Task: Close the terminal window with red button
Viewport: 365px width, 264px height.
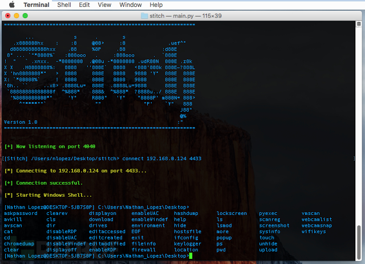Action: [7, 15]
